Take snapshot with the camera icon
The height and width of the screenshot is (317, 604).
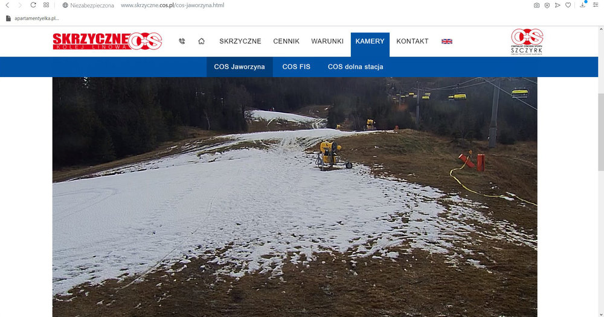click(536, 5)
